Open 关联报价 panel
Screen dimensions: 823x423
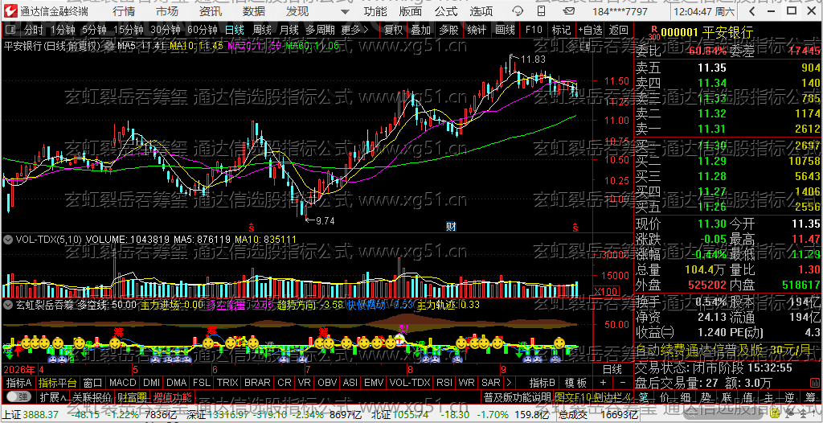(x=92, y=396)
